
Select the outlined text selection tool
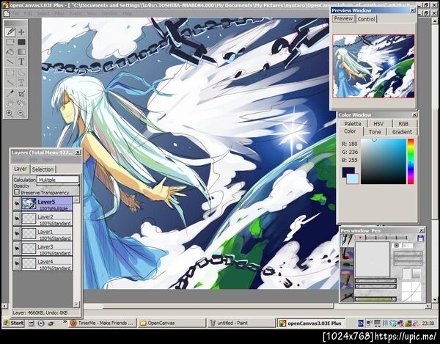21,82
